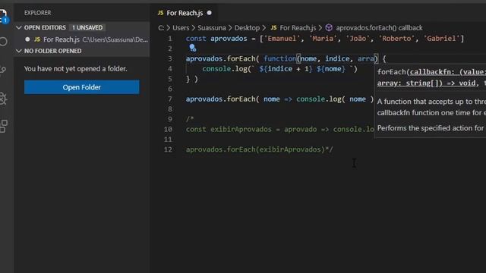Click the JS file icon in Open Editors list
This screenshot has height=273, width=486.
pyautogui.click(x=37, y=39)
